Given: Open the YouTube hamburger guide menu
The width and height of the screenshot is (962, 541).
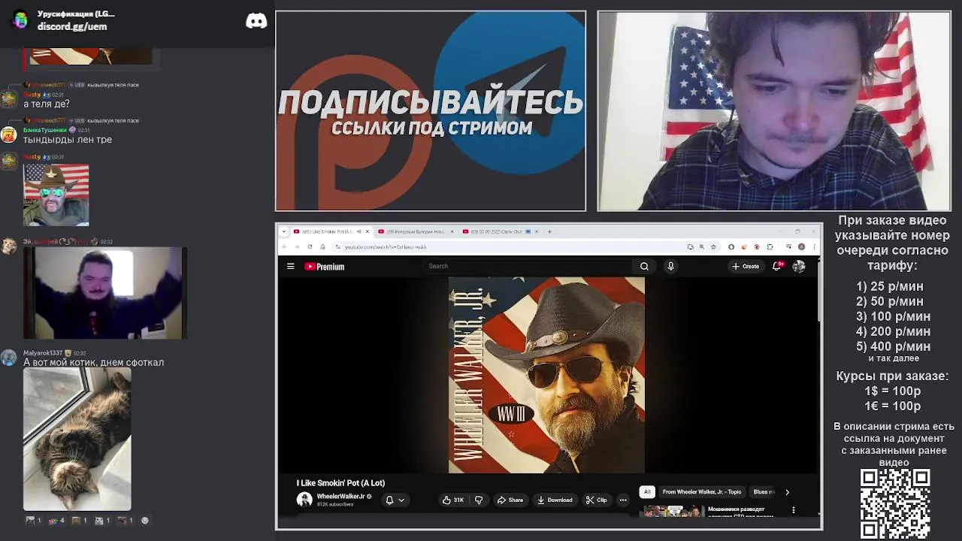Looking at the screenshot, I should tap(290, 266).
